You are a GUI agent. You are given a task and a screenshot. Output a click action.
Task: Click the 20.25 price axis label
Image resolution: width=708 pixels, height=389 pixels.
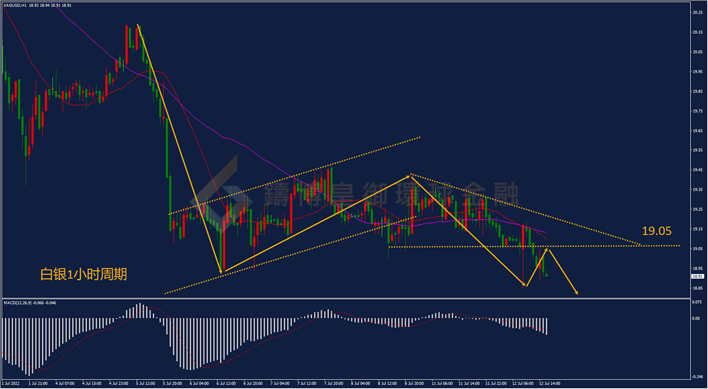click(698, 13)
